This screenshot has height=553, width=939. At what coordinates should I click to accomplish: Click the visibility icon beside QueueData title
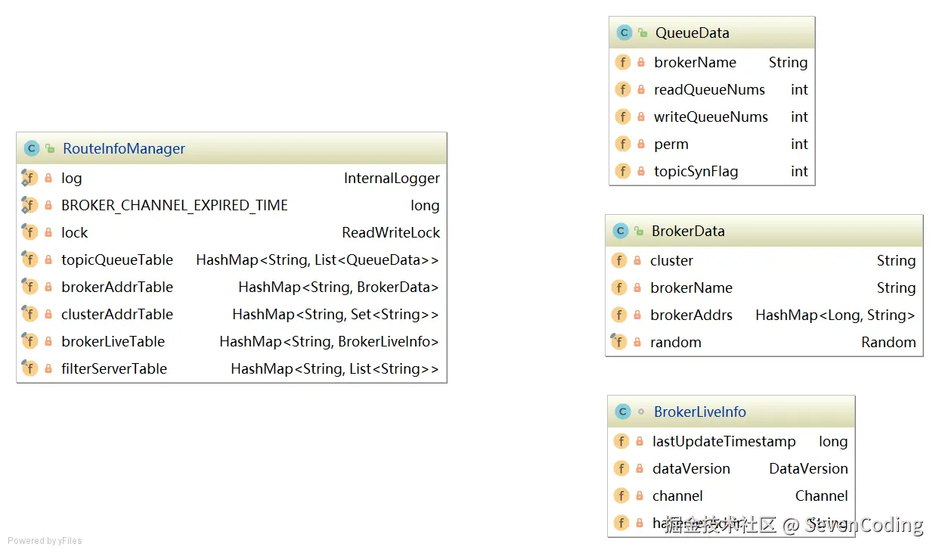point(643,33)
